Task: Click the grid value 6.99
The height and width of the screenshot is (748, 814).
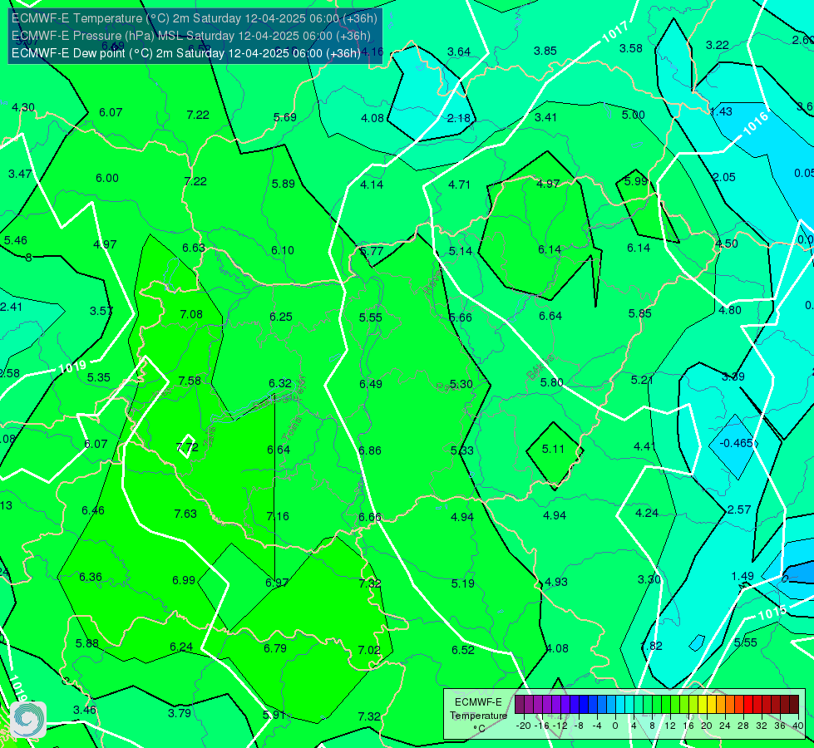Action: (x=184, y=580)
